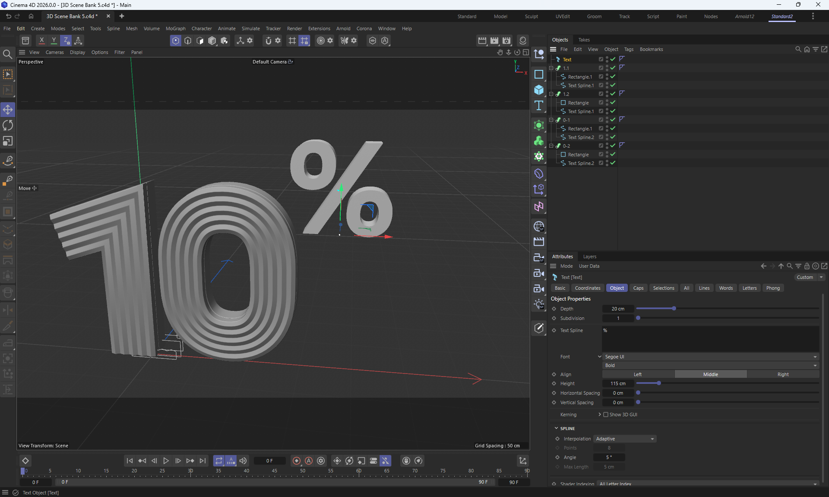Click the Text spline tool icon
This screenshot has width=829, height=497.
point(538,106)
